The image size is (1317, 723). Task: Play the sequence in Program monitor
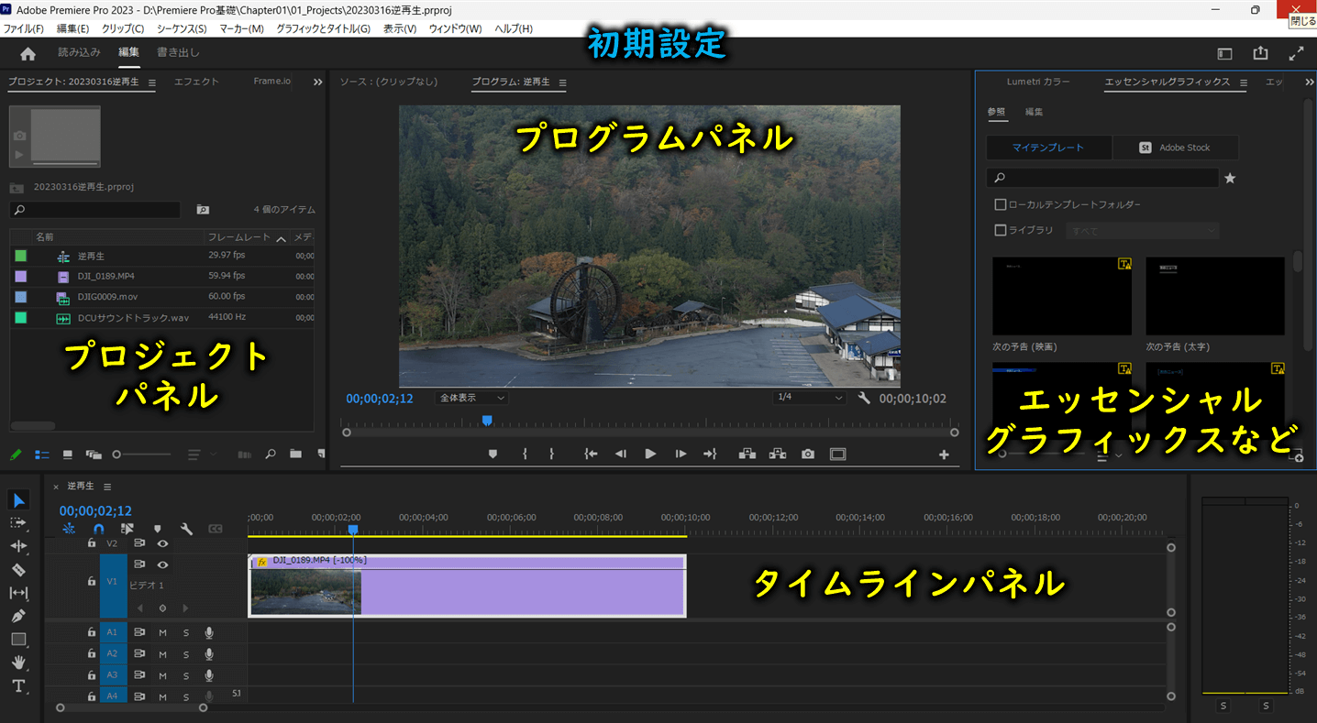coord(650,454)
